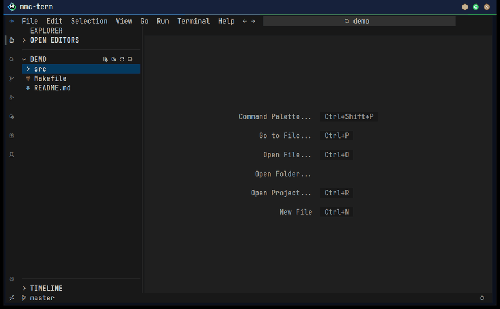The image size is (500, 309).
Task: Open the Remote Explorer view icon
Action: [11, 116]
